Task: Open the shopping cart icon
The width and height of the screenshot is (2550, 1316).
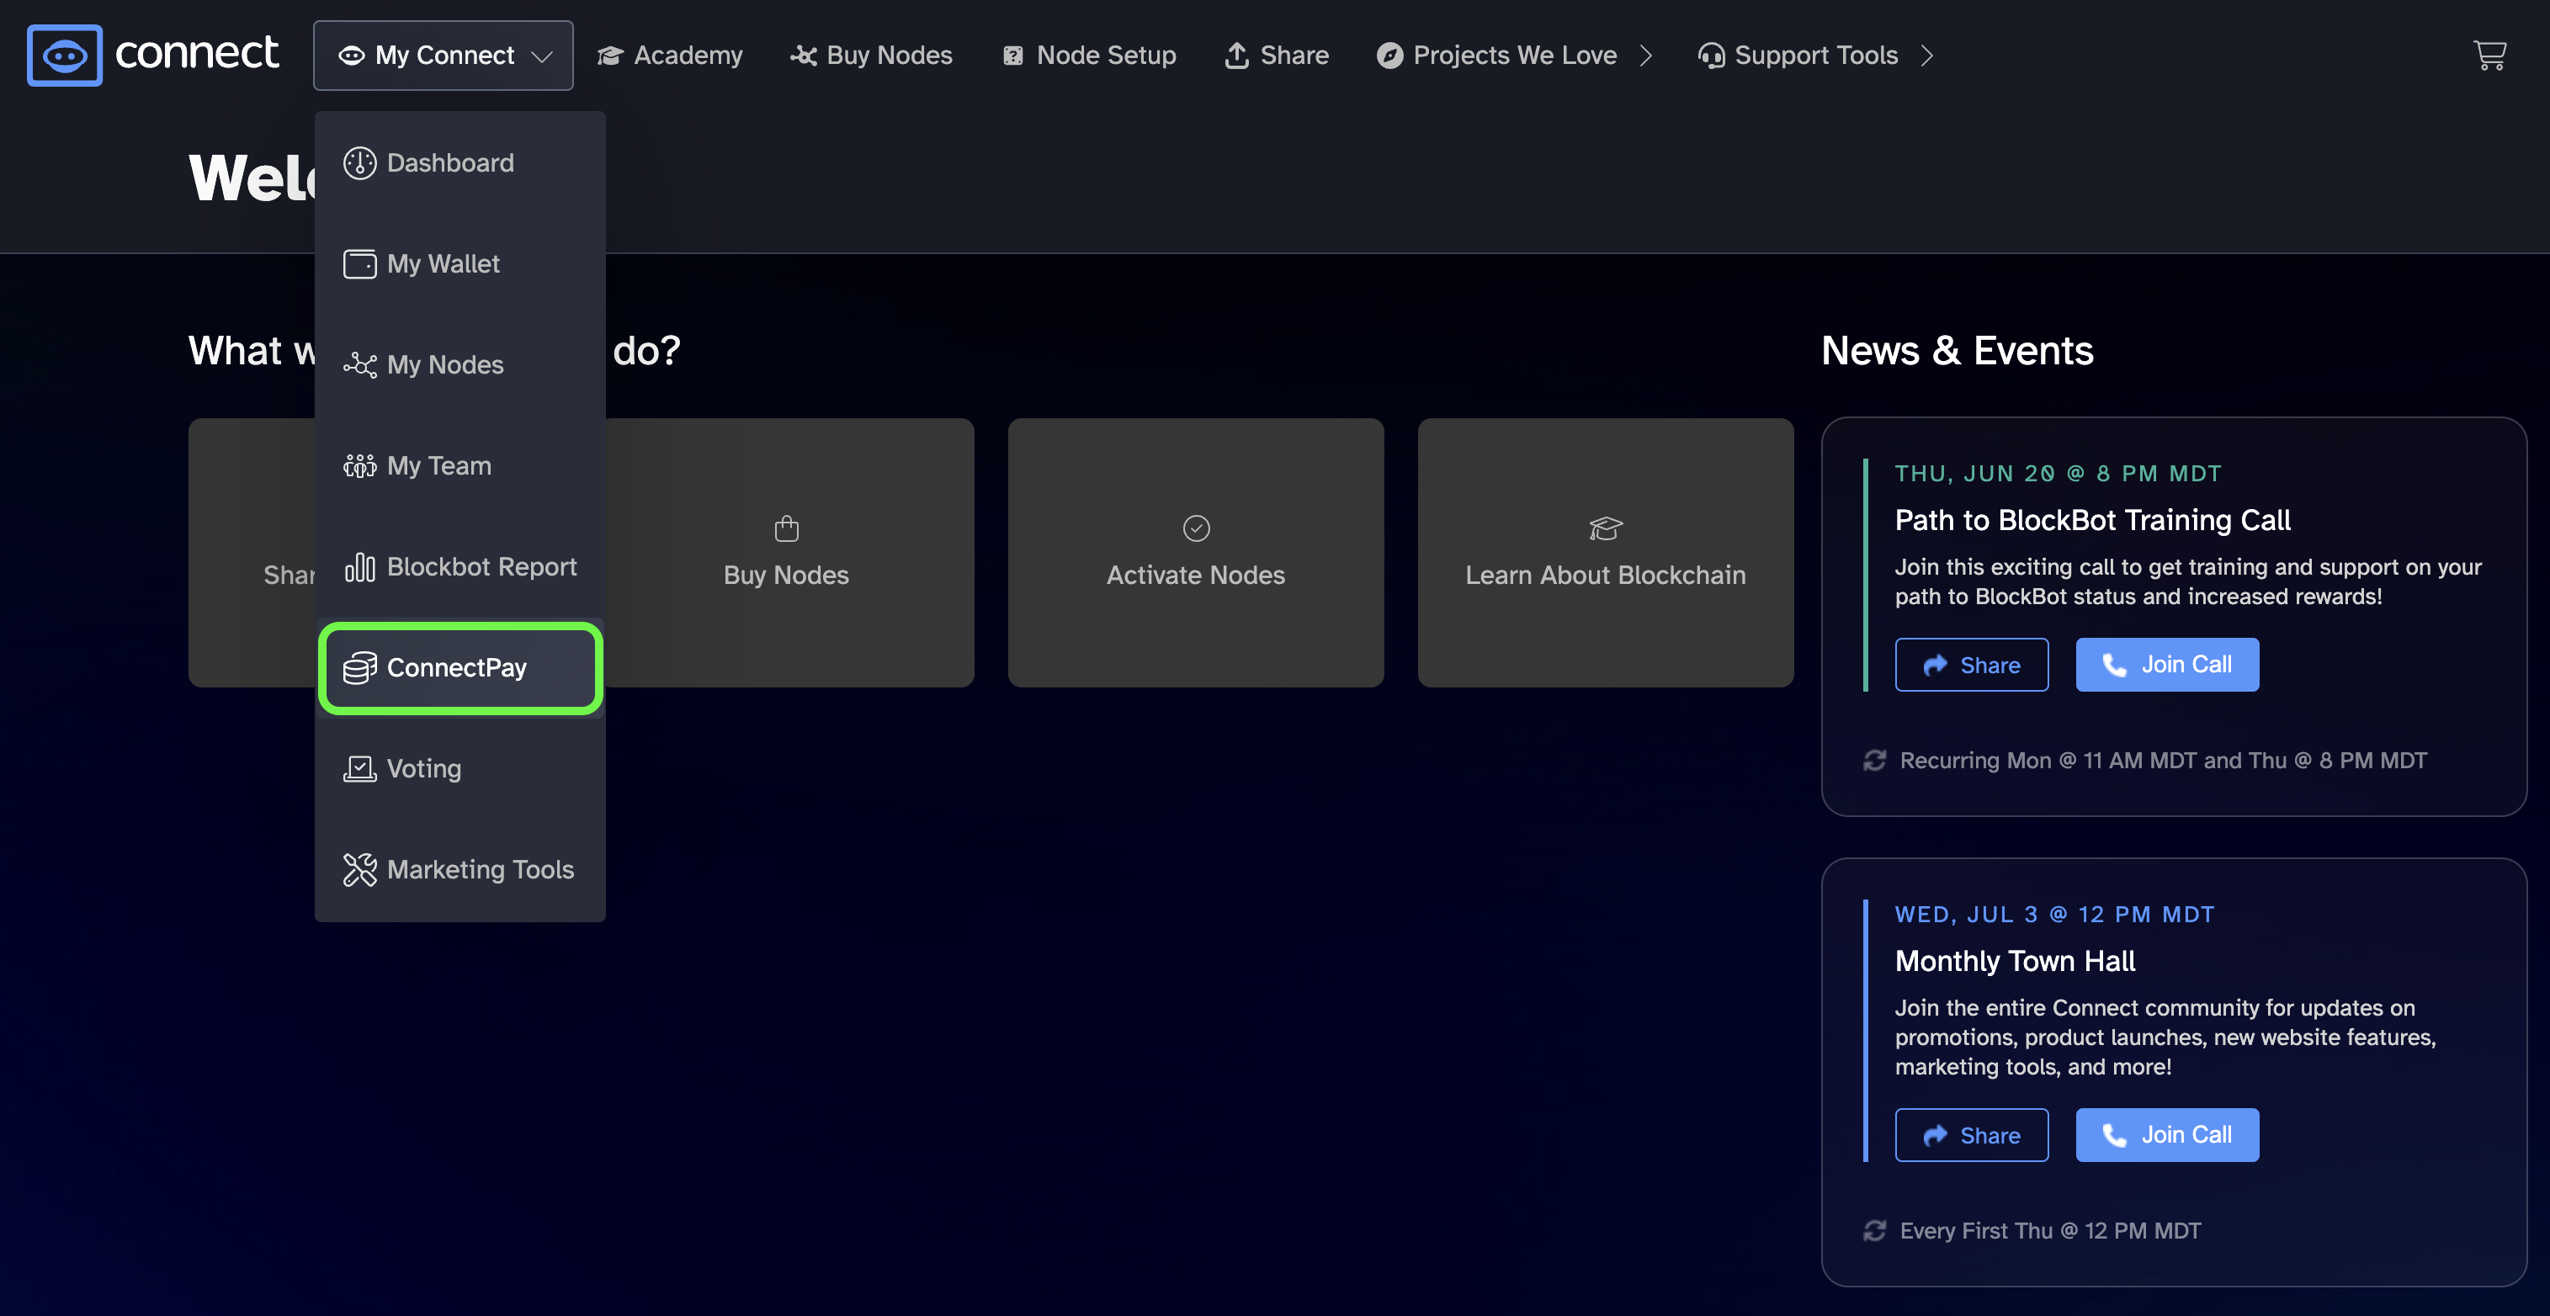Action: (2489, 55)
